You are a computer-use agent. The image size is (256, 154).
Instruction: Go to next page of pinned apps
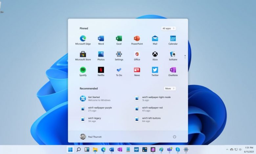(x=185, y=58)
